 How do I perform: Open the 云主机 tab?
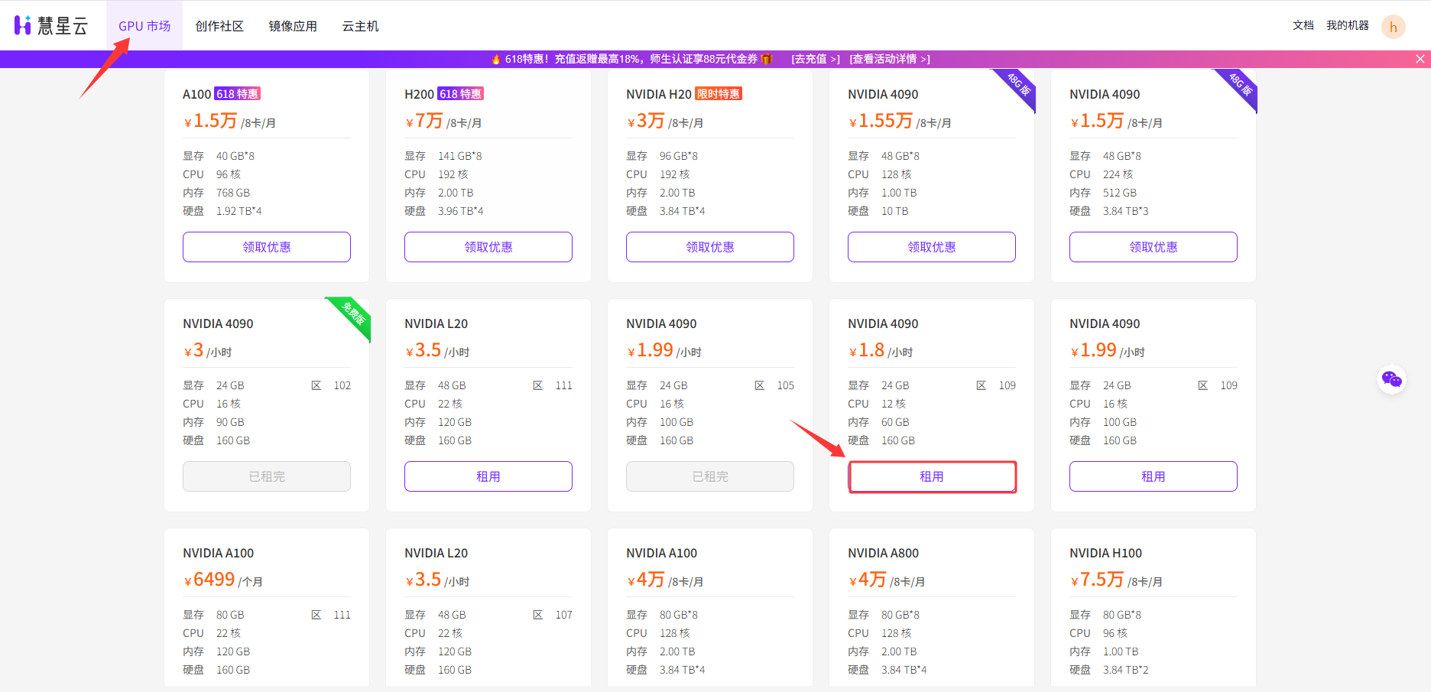tap(360, 26)
